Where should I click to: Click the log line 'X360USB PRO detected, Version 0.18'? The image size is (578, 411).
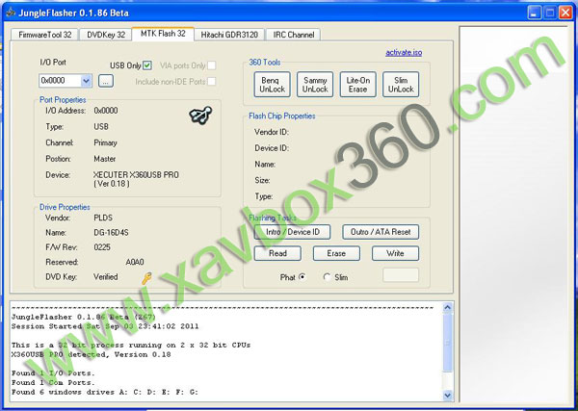tap(92, 354)
